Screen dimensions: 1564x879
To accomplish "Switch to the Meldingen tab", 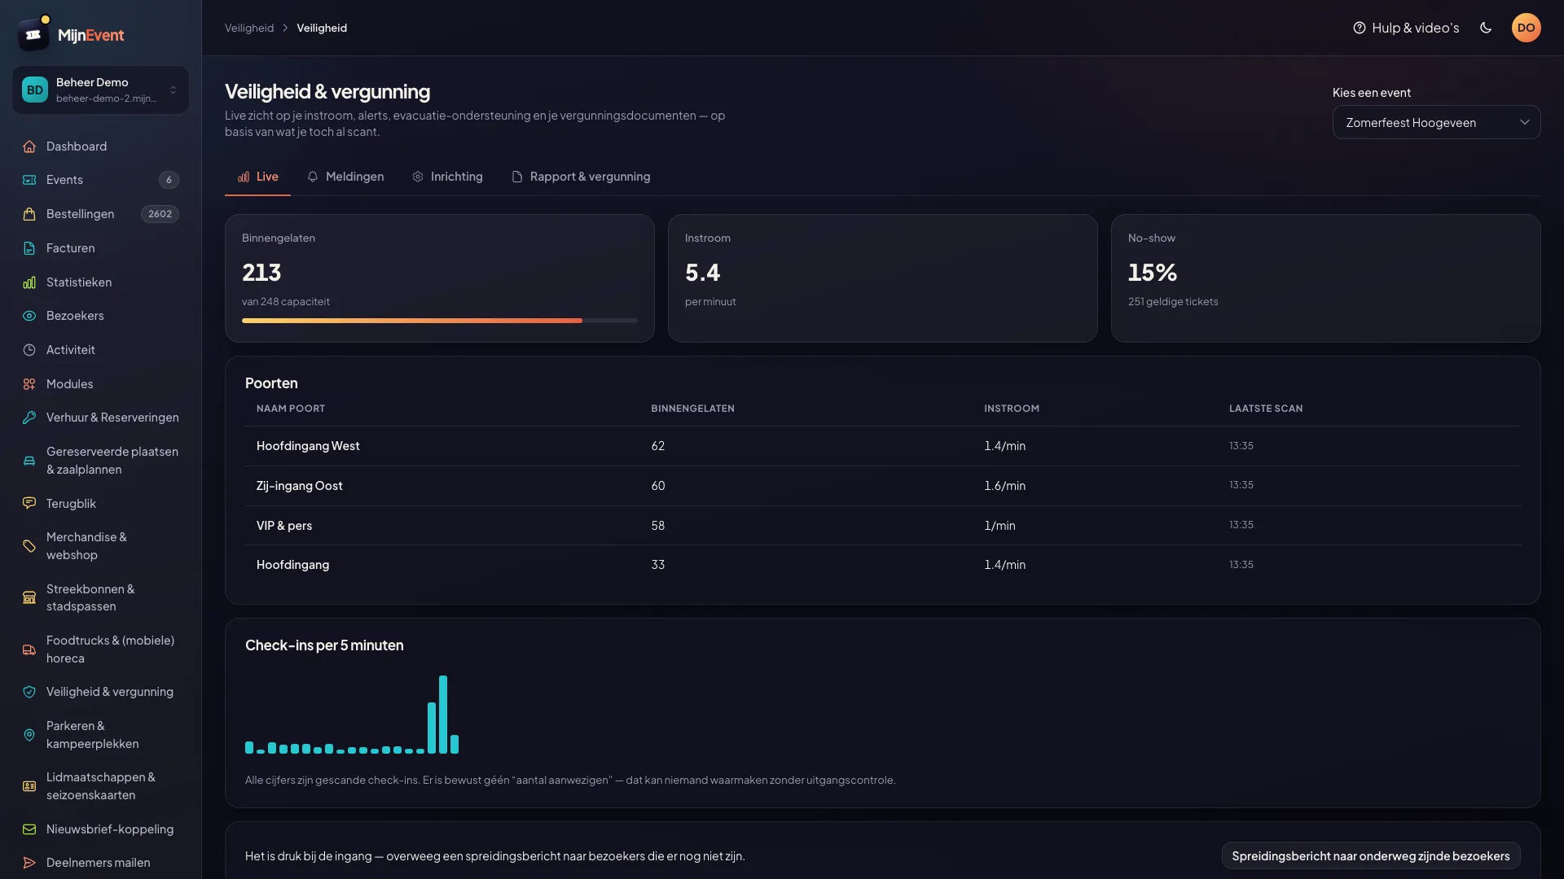I will [x=345, y=177].
